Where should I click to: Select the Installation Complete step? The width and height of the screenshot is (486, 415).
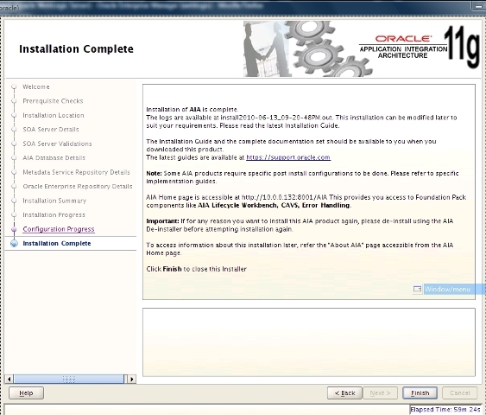[x=57, y=243]
